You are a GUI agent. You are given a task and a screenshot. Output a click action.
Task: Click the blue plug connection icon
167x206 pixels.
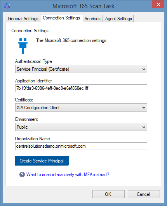coord(23,46)
